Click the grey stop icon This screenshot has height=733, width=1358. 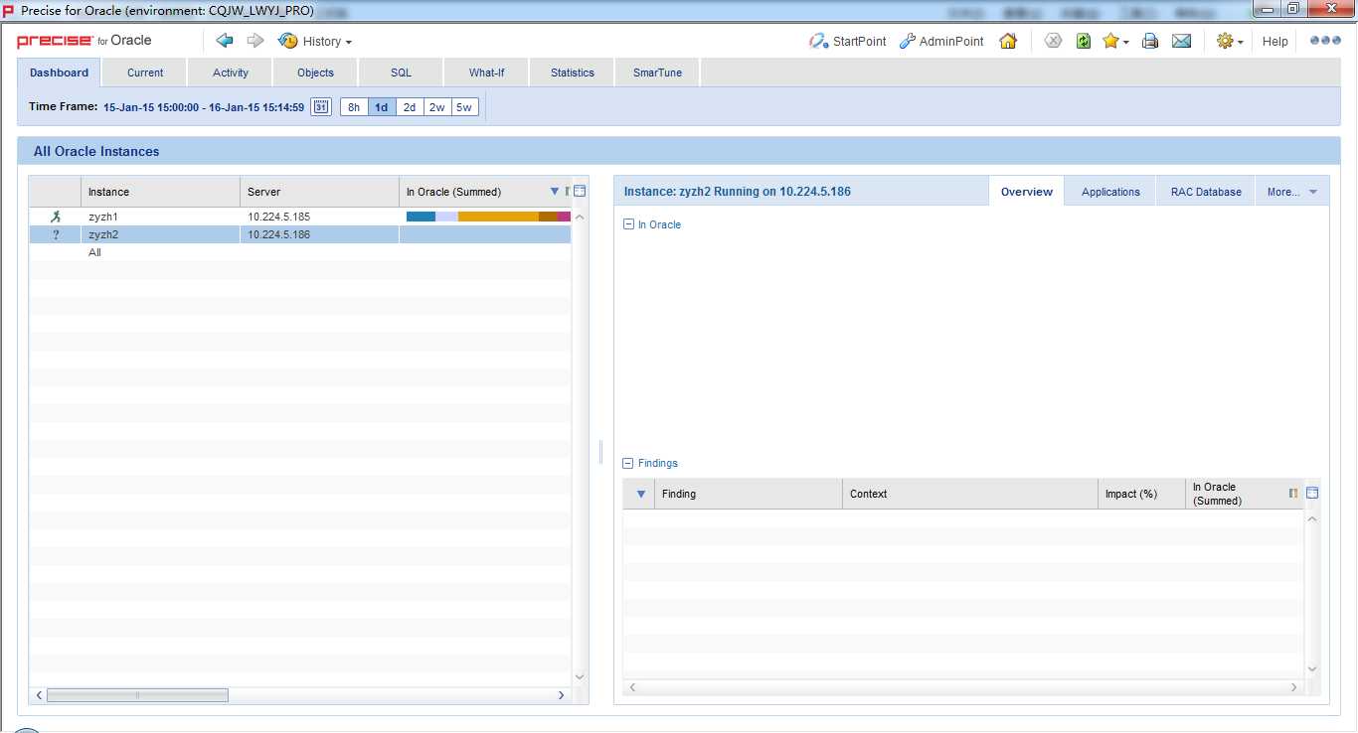coord(1053,41)
